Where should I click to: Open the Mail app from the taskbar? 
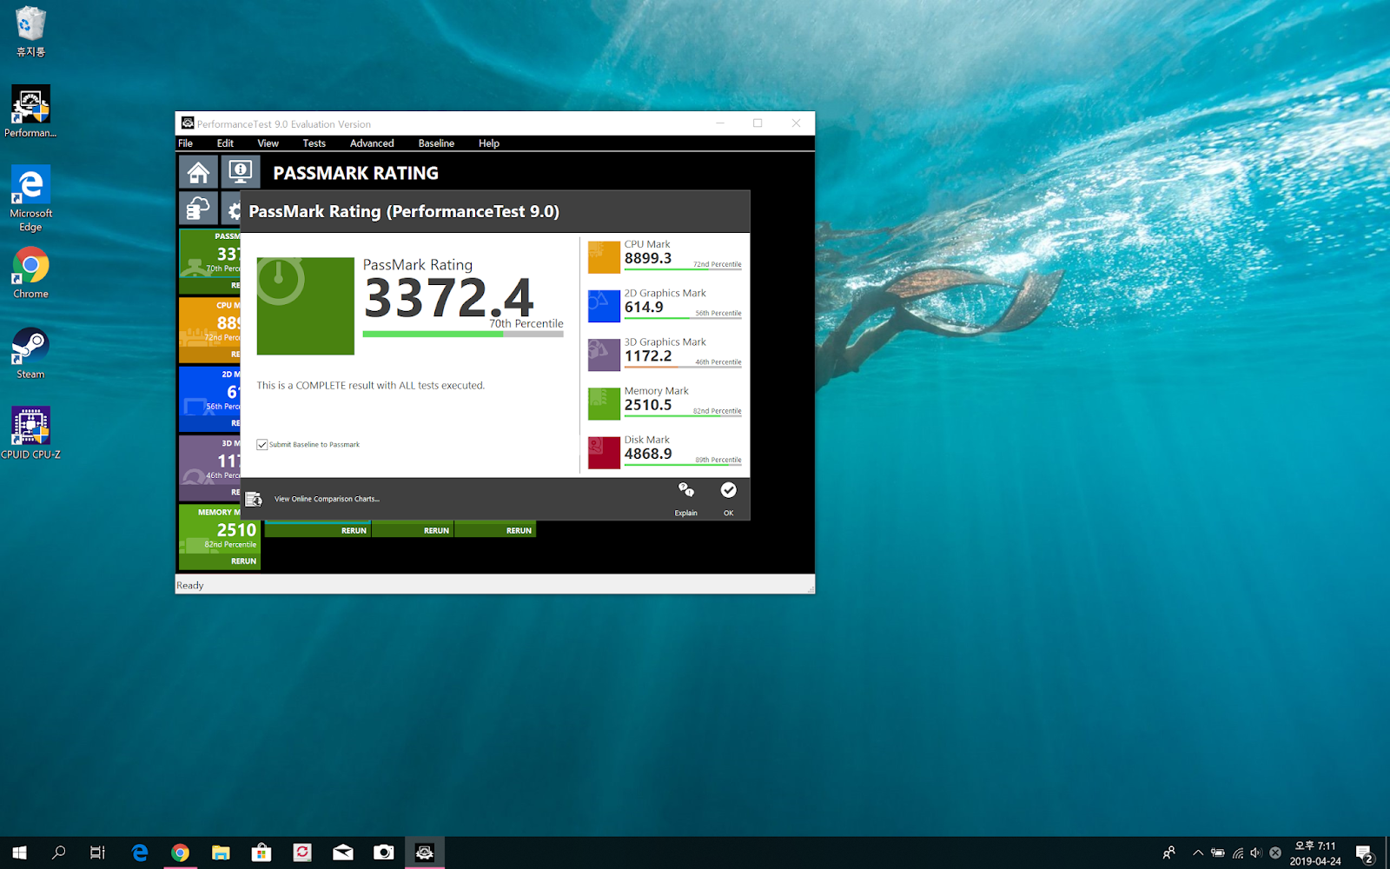[343, 852]
